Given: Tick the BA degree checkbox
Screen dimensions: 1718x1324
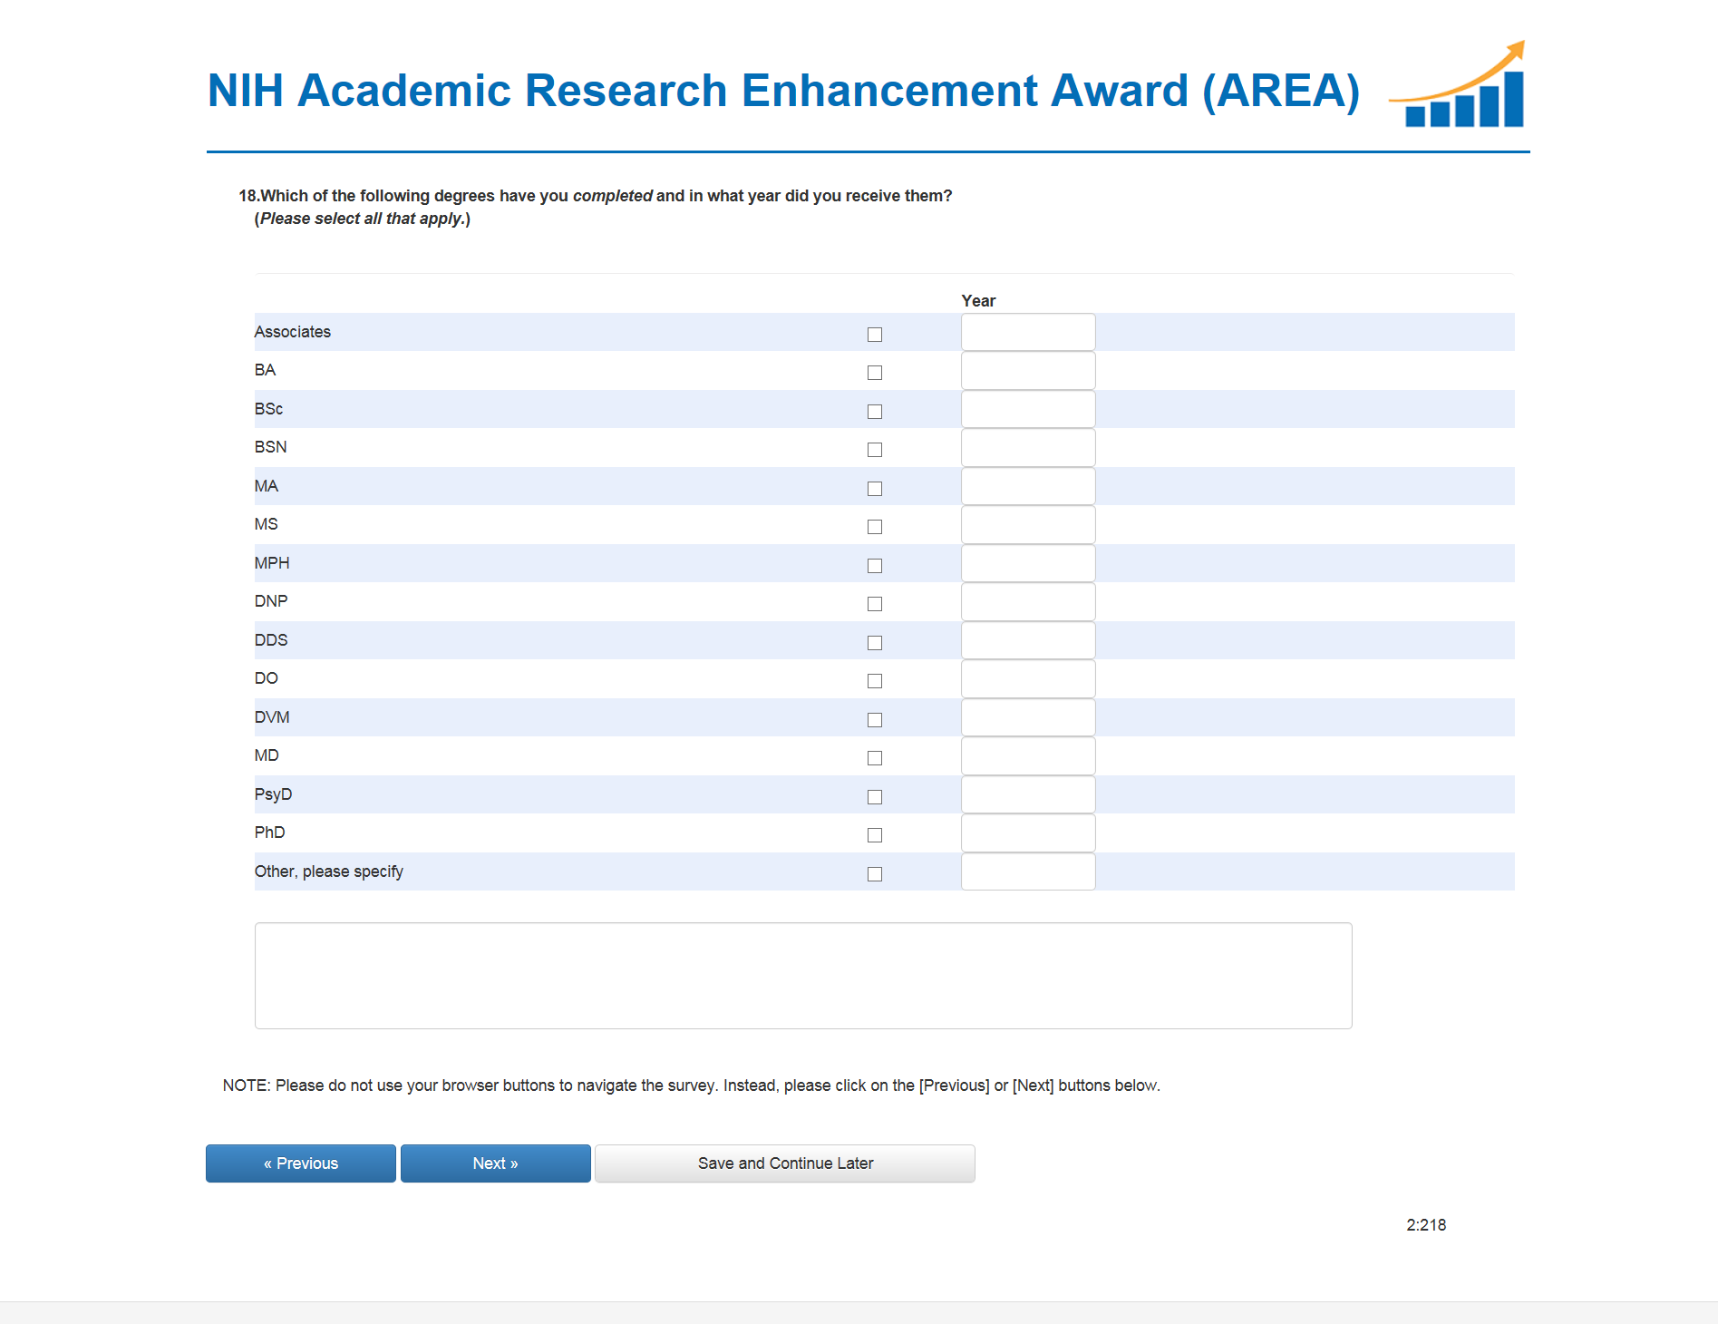Looking at the screenshot, I should click(875, 373).
